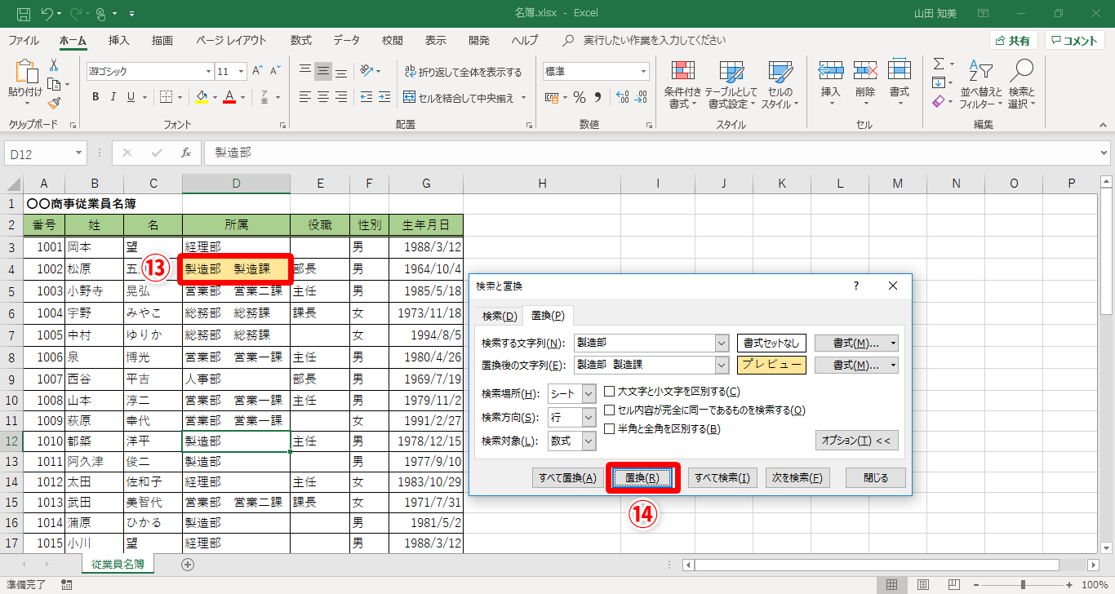Check 半角と全角を区別する checkbox
Viewport: 1115px width, 594px height.
[609, 429]
